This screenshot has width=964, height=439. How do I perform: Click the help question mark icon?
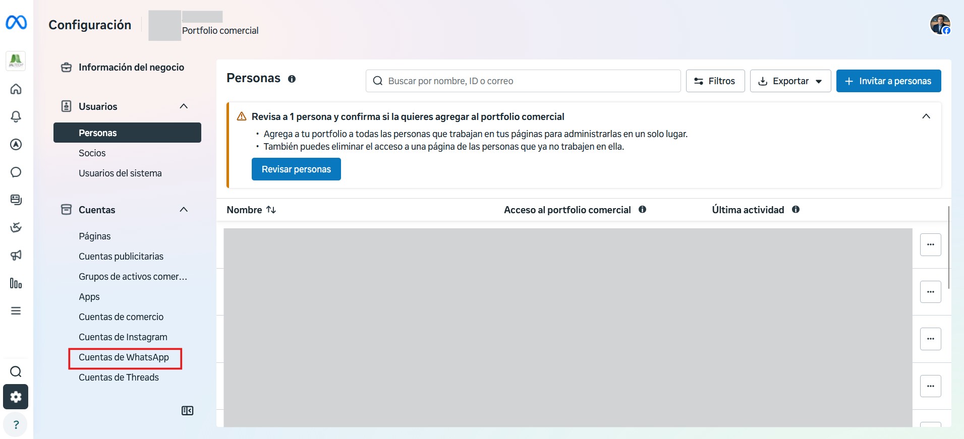point(16,424)
